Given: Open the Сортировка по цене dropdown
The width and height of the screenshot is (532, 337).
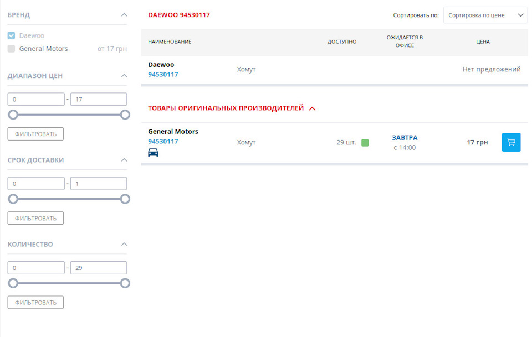Looking at the screenshot, I should (485, 15).
